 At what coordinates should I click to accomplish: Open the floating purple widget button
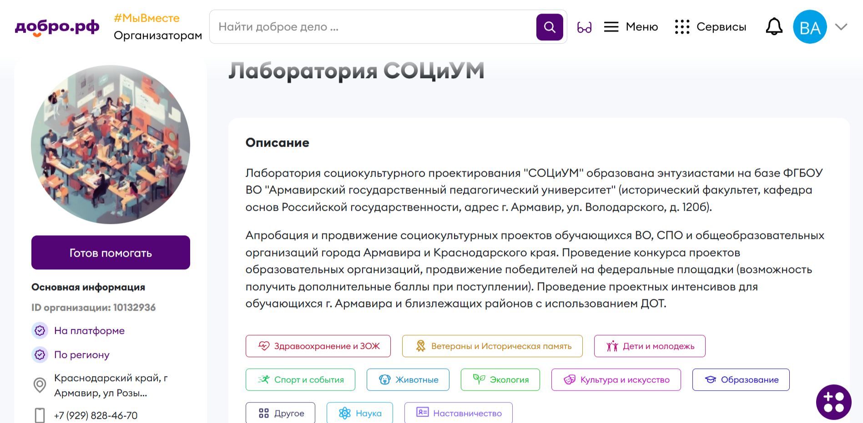(833, 402)
